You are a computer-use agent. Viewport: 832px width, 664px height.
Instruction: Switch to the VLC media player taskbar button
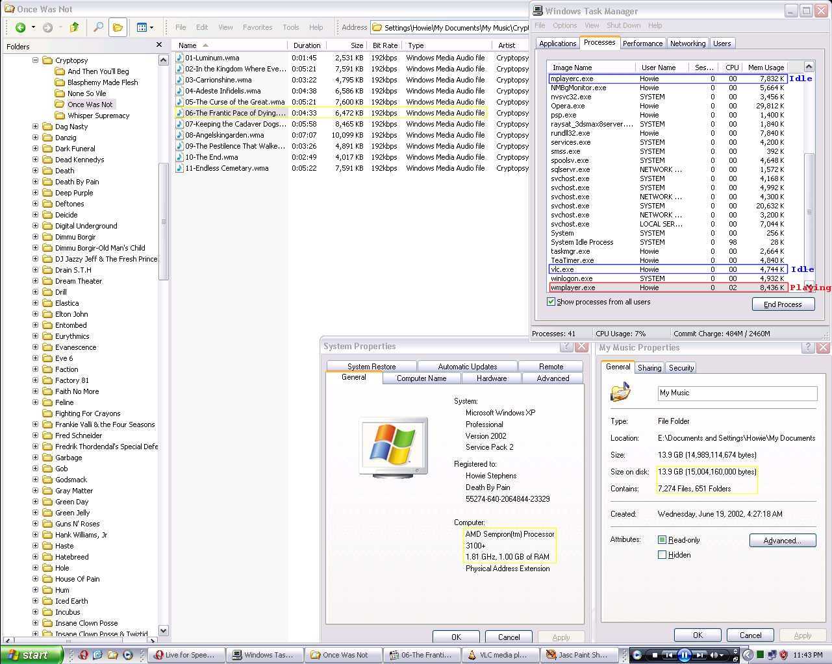(x=499, y=655)
